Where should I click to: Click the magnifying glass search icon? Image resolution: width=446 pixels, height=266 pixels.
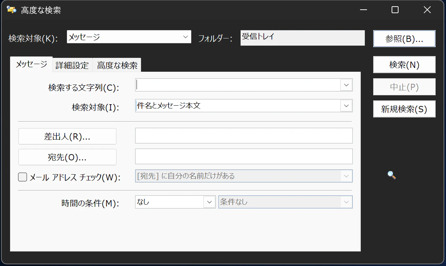pyautogui.click(x=392, y=175)
